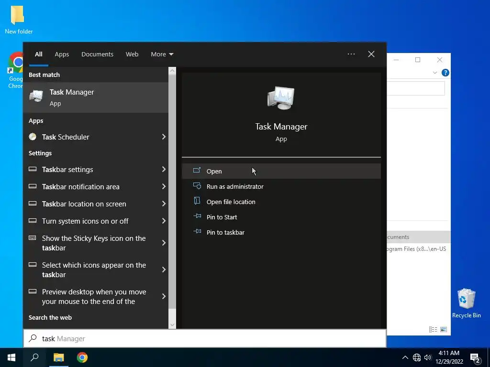Choose Run as administrator
This screenshot has height=367, width=490.
(x=281, y=186)
